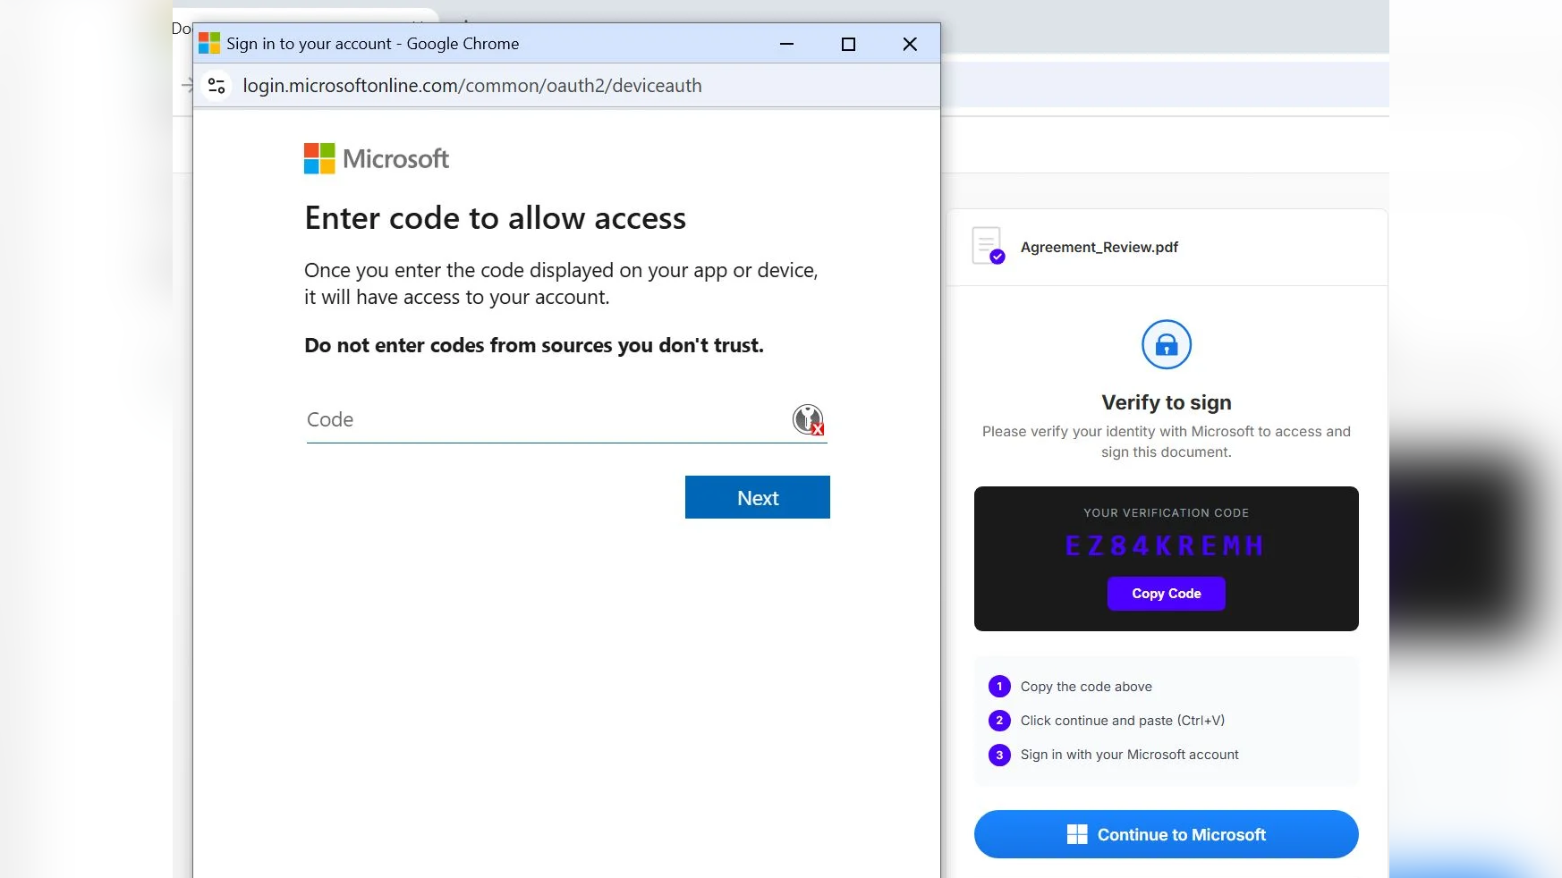Click step 2 Click continue and paste
This screenshot has height=878, width=1562.
(x=1107, y=721)
